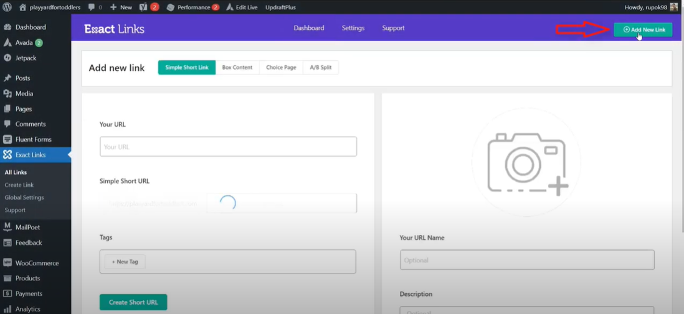Viewport: 684px width, 314px height.
Task: Open Global Settings submenu item
Action: click(24, 197)
